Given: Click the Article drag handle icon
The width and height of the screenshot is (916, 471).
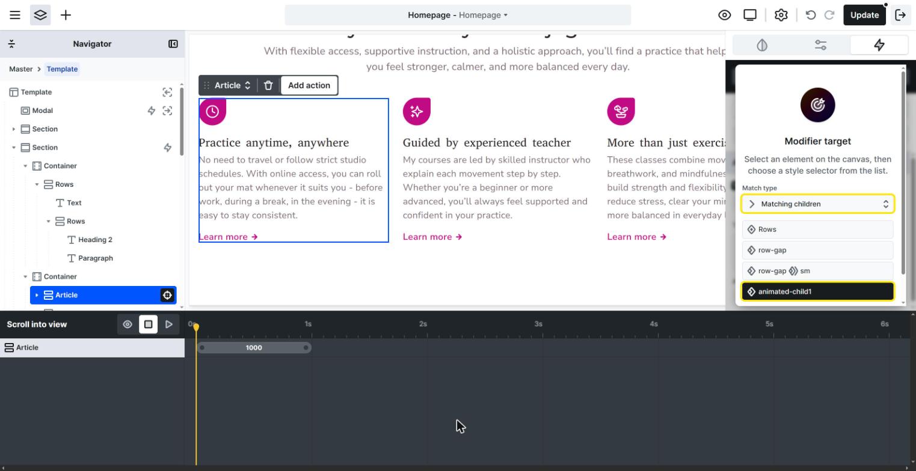Looking at the screenshot, I should 206,85.
